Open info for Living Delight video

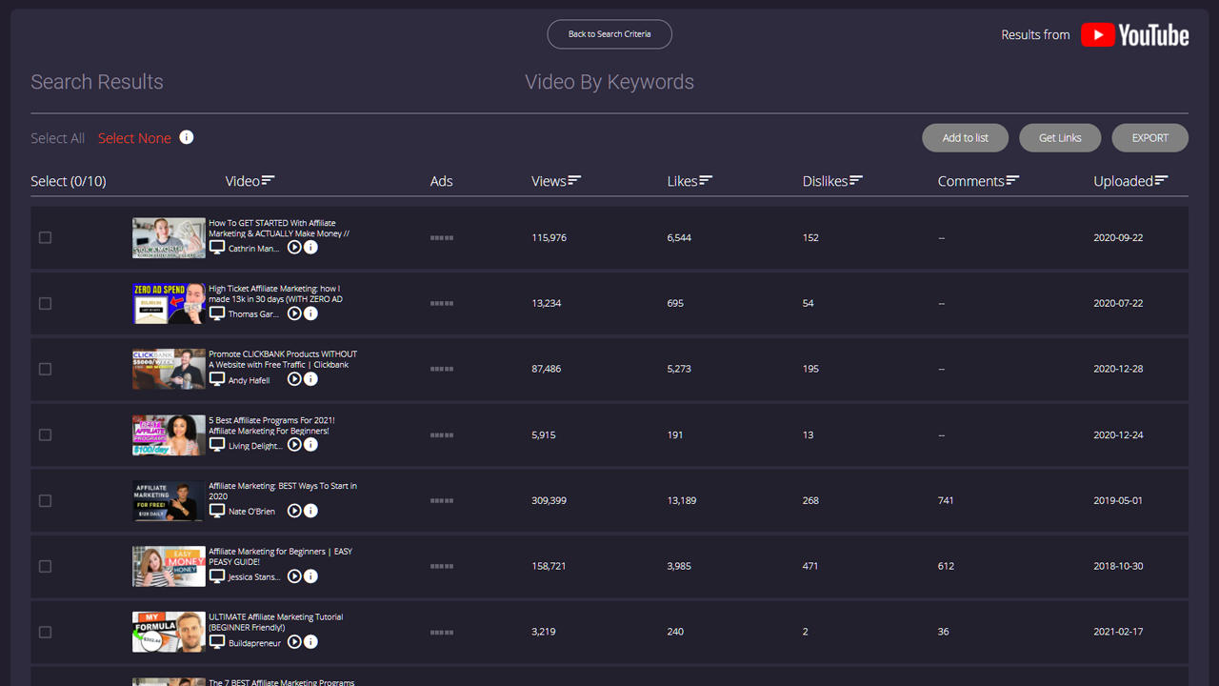(310, 445)
